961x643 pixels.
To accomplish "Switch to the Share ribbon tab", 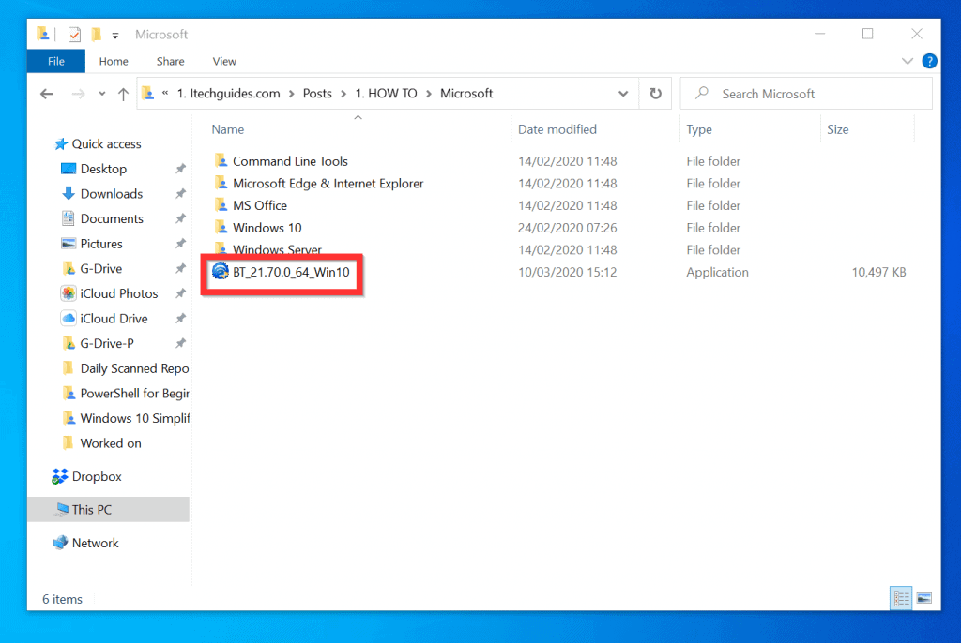I will click(171, 61).
